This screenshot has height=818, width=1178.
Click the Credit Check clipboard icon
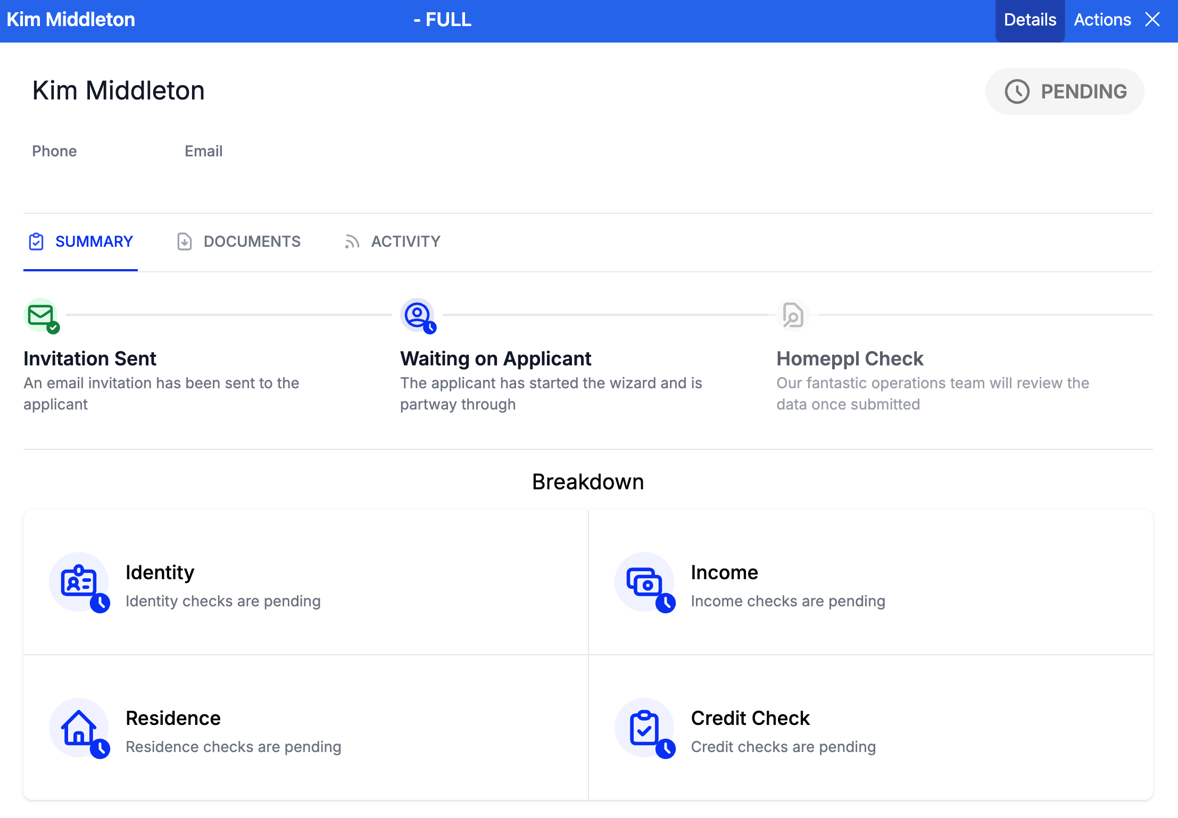[644, 728]
